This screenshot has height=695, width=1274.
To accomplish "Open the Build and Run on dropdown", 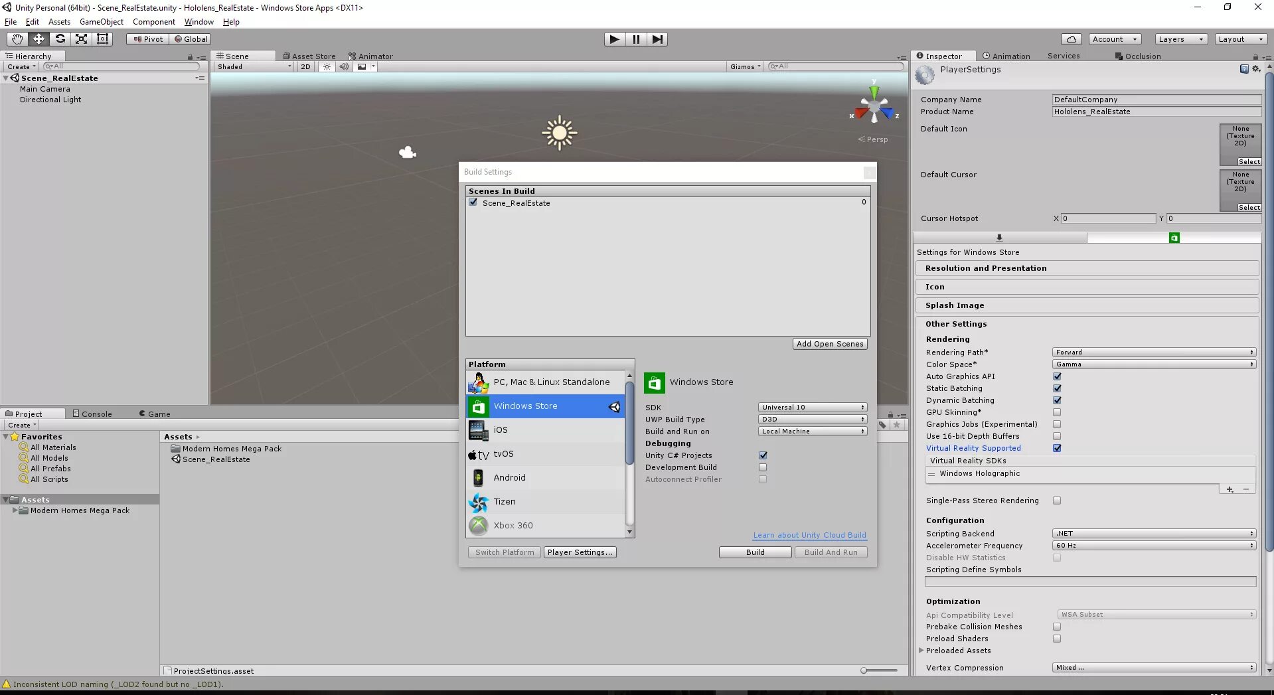I will 813,431.
